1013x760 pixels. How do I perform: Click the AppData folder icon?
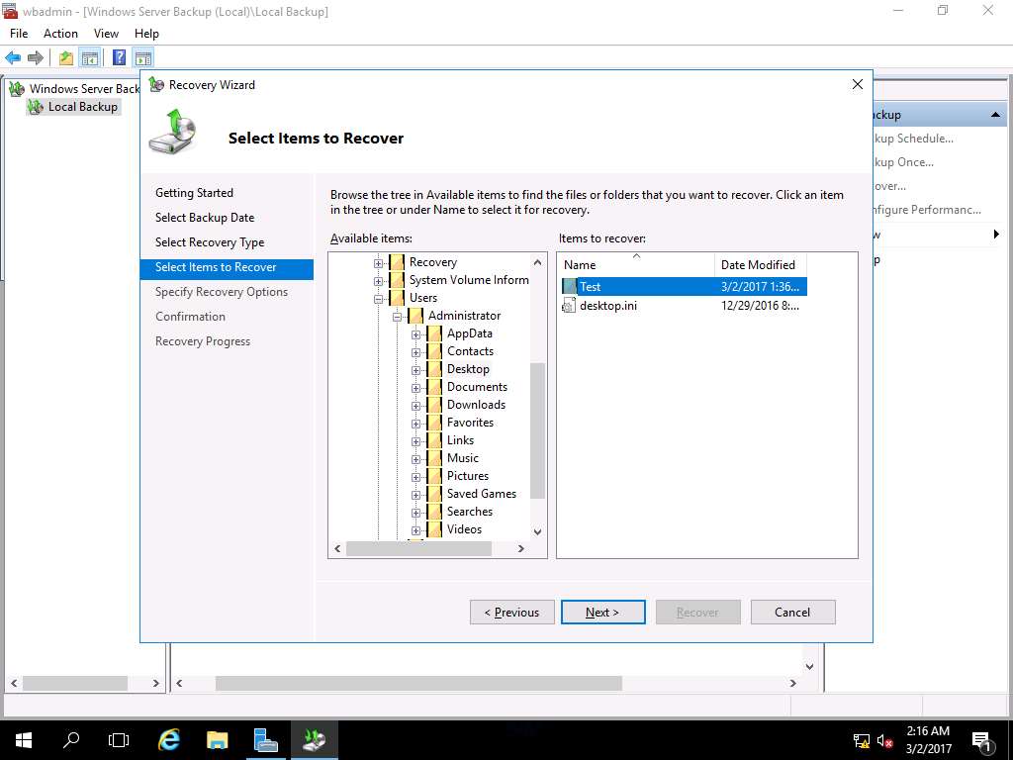(x=435, y=333)
